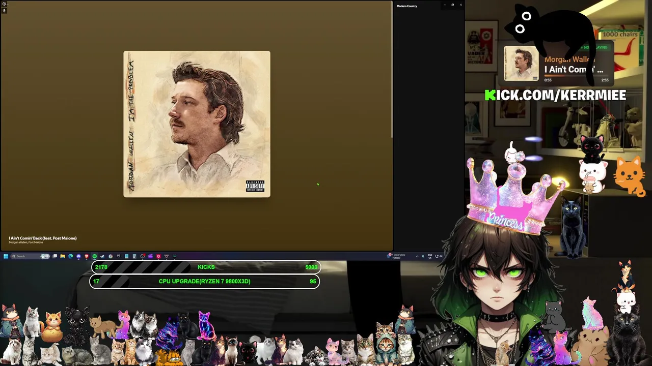Launch Microsoft Edge from the taskbar

pos(70,256)
